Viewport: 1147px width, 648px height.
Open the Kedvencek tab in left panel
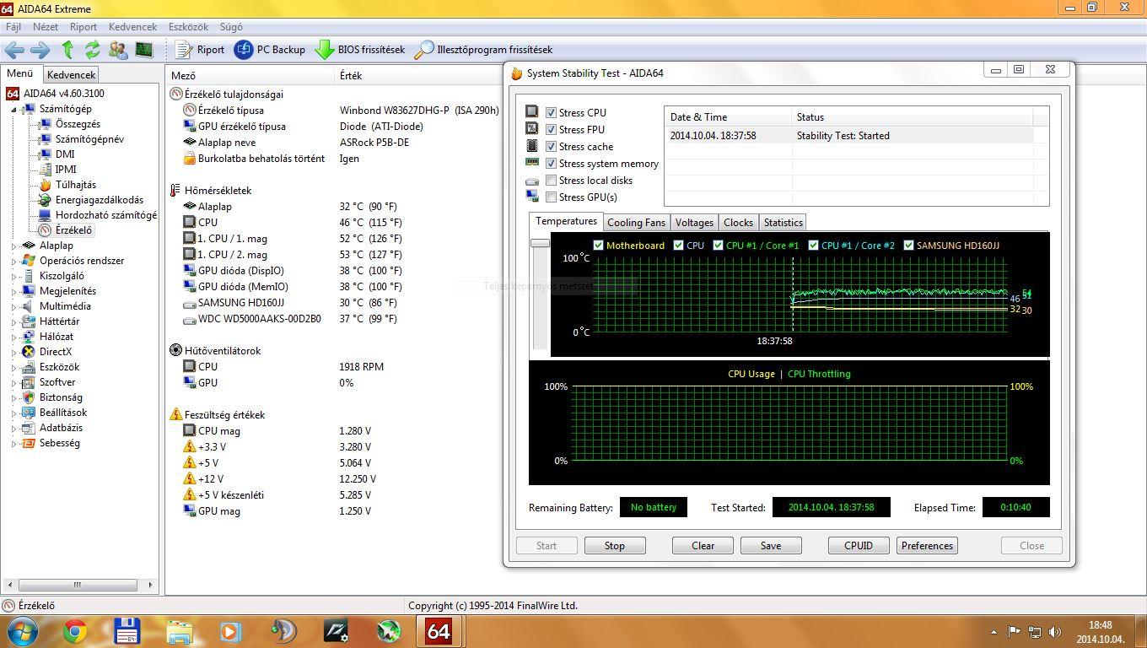71,75
